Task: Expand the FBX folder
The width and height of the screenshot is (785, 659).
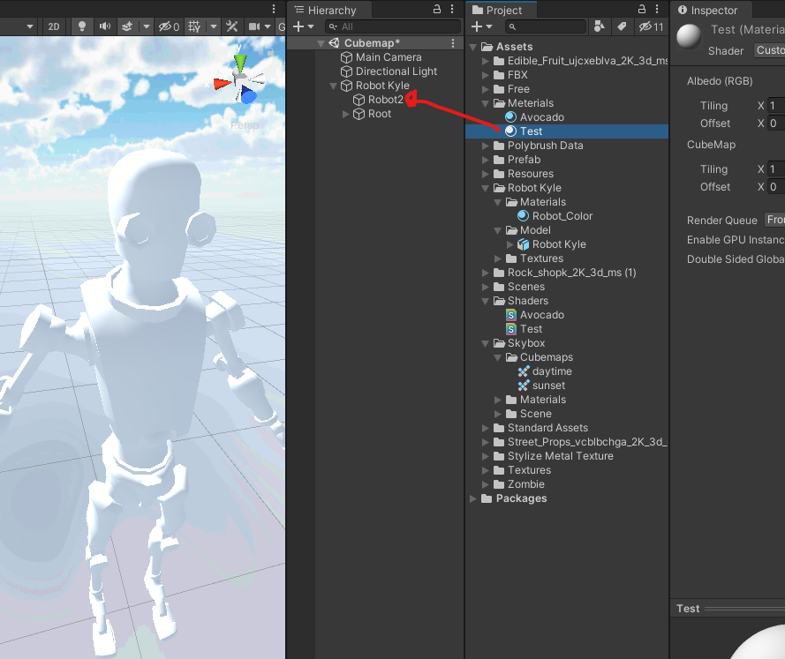Action: pos(485,75)
